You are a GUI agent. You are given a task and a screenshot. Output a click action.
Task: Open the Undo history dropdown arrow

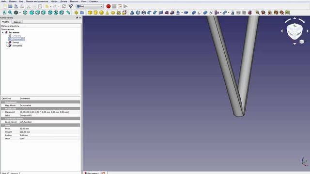point(51,6)
